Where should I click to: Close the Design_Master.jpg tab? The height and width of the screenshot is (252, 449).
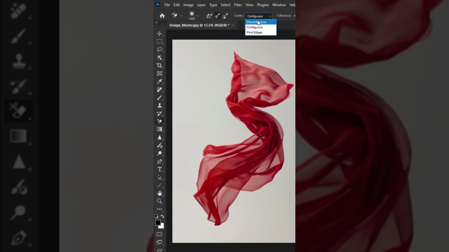pos(233,25)
